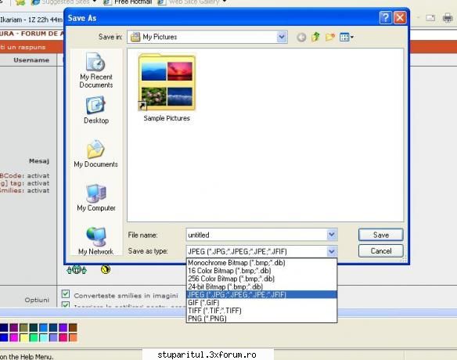457x360 pixels.
Task: Click the Save button
Action: coord(381,235)
